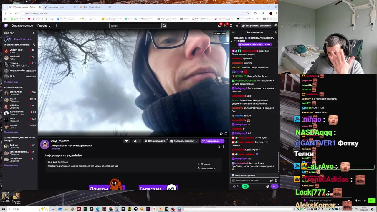Viewport: 377px width, 212px height.
Task: Go to next gift leaderboard banner arrow
Action: (277, 41)
